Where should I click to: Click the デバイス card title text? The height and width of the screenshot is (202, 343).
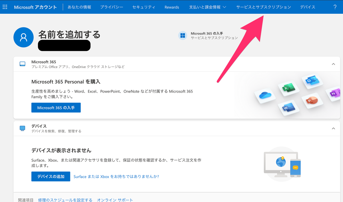(39, 126)
